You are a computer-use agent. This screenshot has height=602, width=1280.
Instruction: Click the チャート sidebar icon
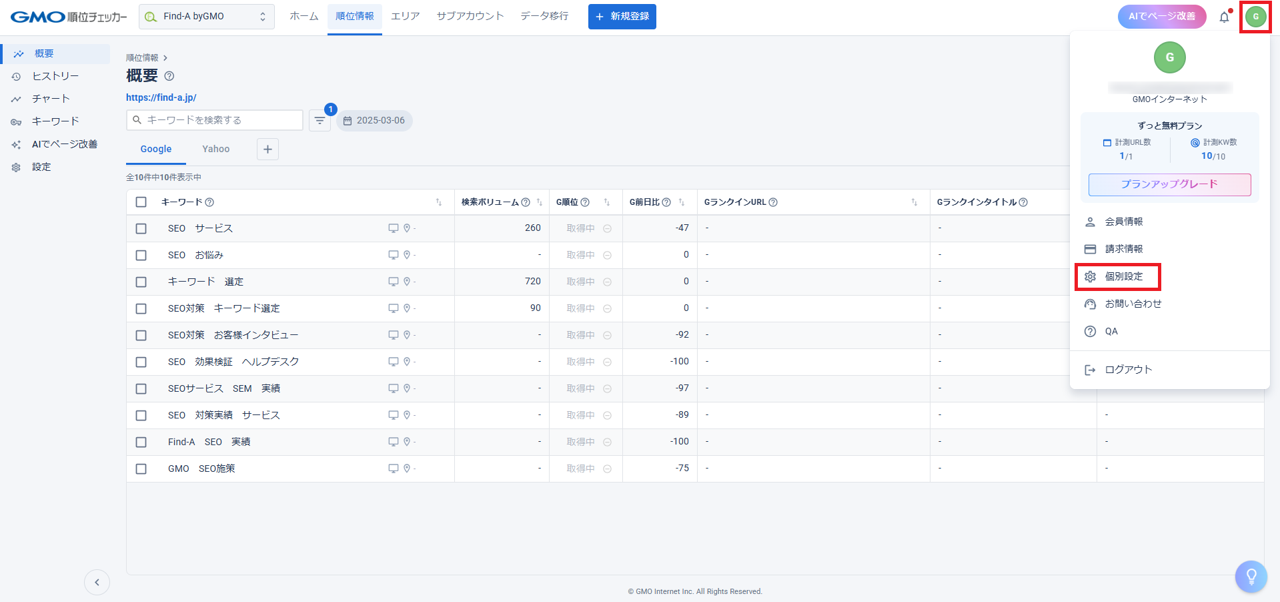17,99
